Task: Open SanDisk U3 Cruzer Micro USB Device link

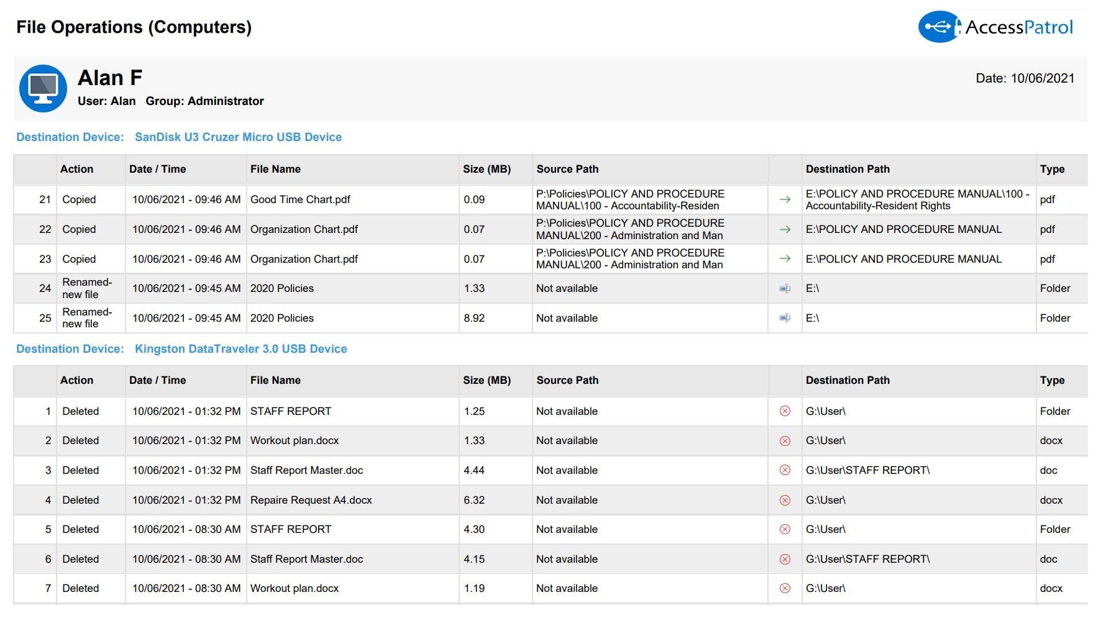Action: 238,137
